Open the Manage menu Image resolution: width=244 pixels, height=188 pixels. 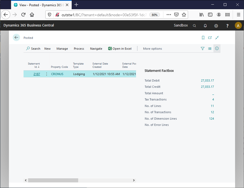point(62,49)
